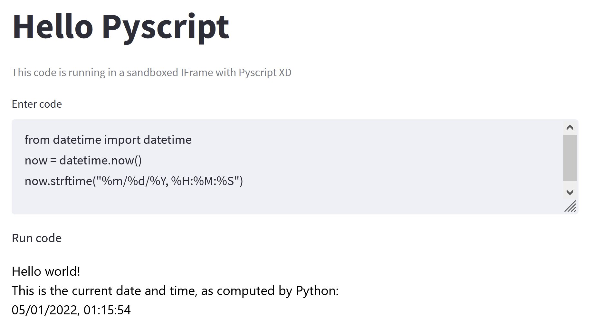Click the sandboxed IFrame subtitle text
Screen dimensions: 593x335
pos(151,73)
